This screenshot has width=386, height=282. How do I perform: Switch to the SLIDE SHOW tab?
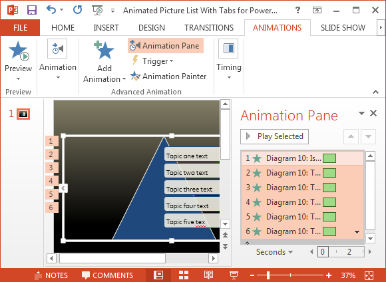tap(343, 27)
